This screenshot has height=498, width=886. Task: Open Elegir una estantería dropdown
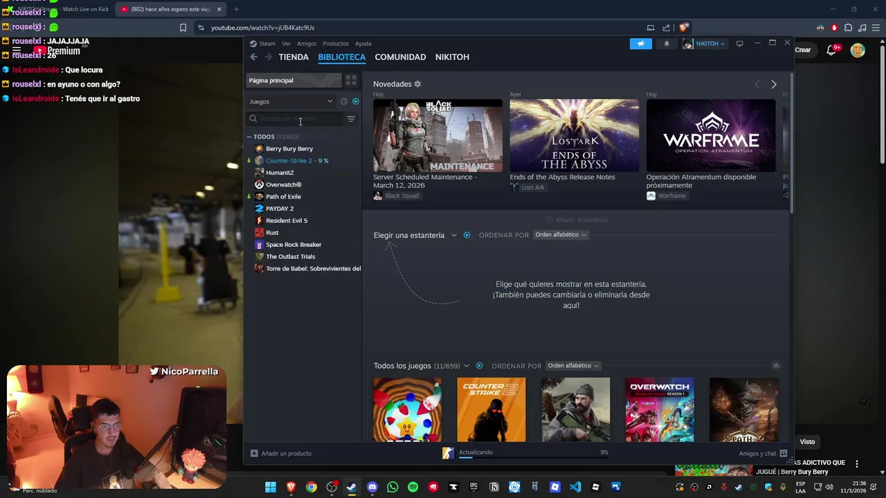pyautogui.click(x=415, y=235)
